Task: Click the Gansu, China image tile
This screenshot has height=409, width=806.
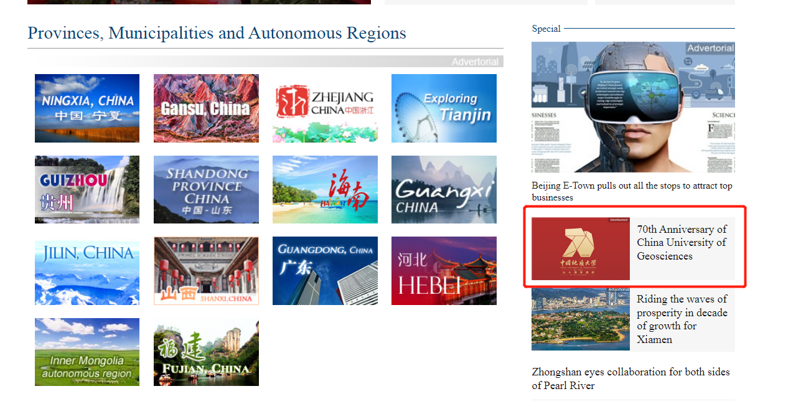Action: coord(206,108)
